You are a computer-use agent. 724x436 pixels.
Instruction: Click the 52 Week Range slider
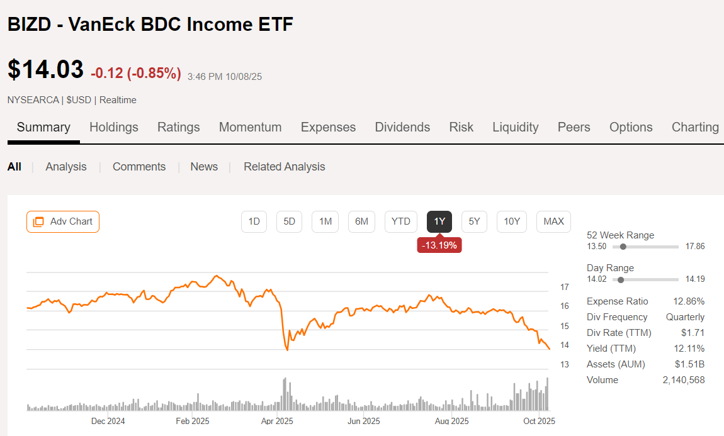click(x=623, y=247)
